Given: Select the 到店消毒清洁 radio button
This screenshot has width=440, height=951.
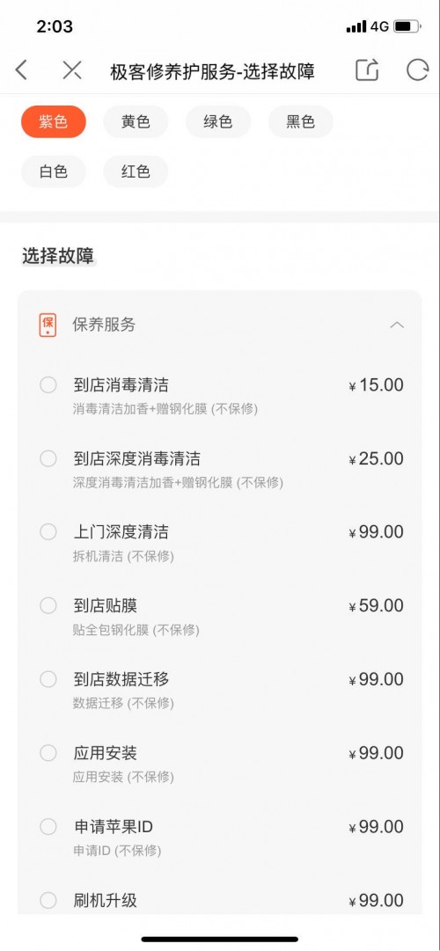Looking at the screenshot, I should point(48,385).
